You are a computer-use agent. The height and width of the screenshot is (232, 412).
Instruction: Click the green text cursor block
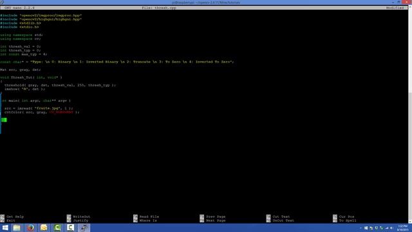(5, 120)
